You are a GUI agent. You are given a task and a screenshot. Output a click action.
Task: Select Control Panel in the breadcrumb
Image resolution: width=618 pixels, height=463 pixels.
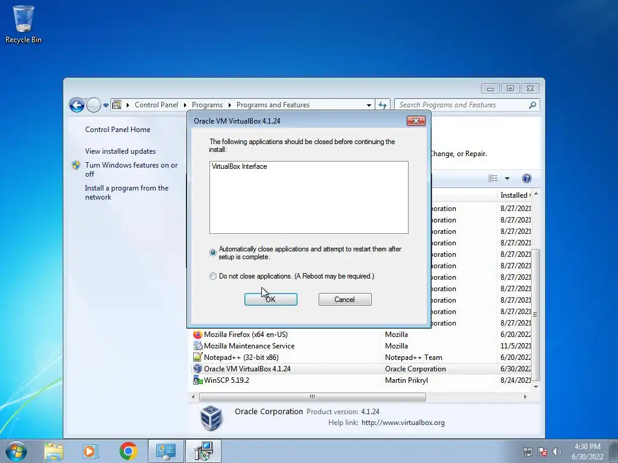156,105
